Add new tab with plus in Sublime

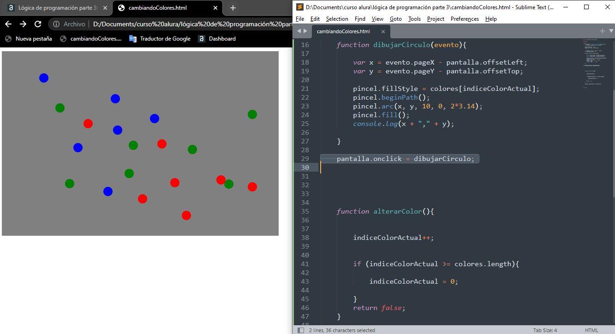tap(602, 31)
